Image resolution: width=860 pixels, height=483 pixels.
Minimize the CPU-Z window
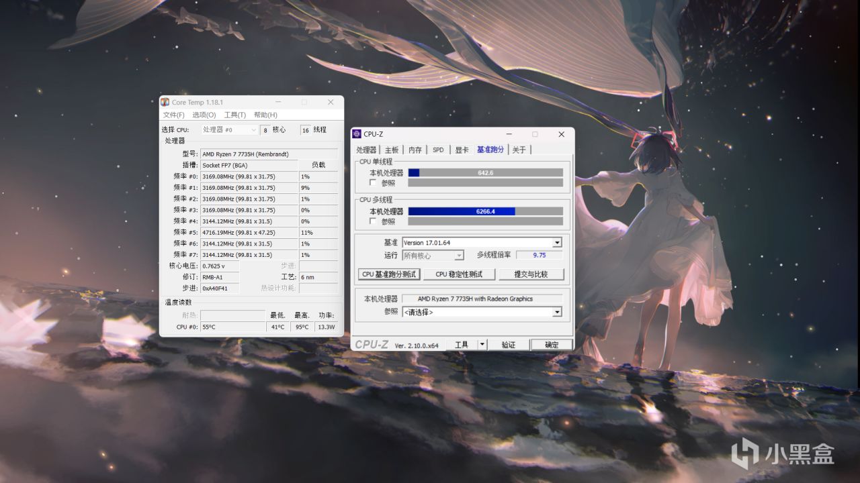click(x=509, y=134)
